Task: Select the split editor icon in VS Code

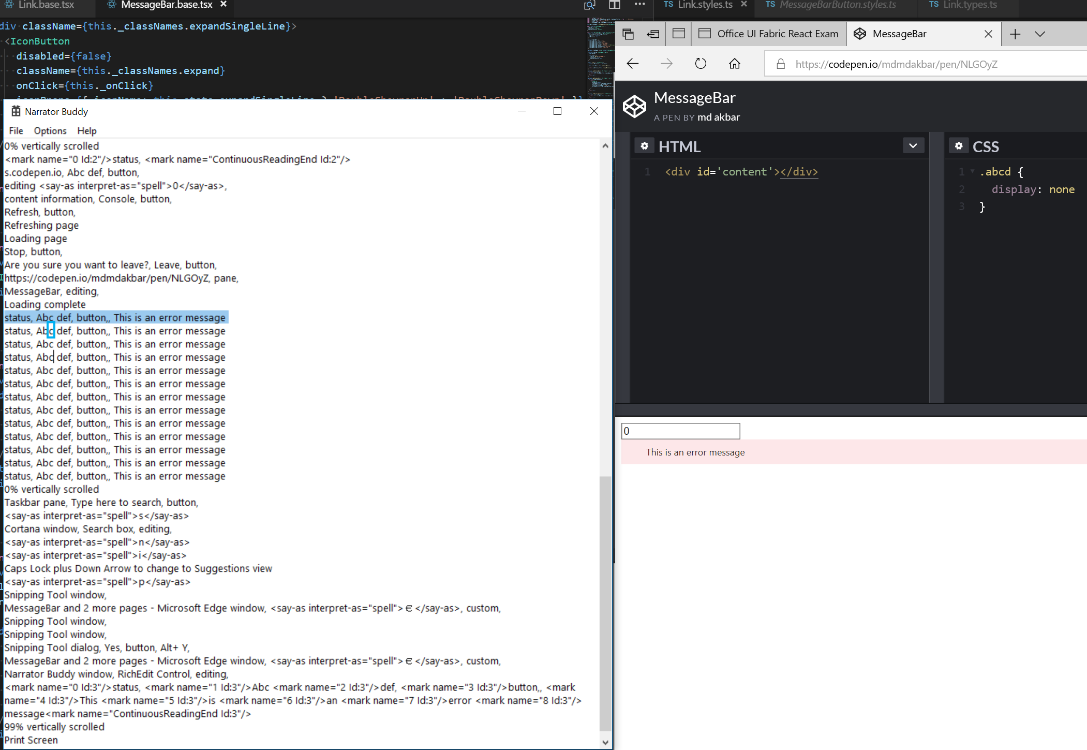Action: coord(615,5)
